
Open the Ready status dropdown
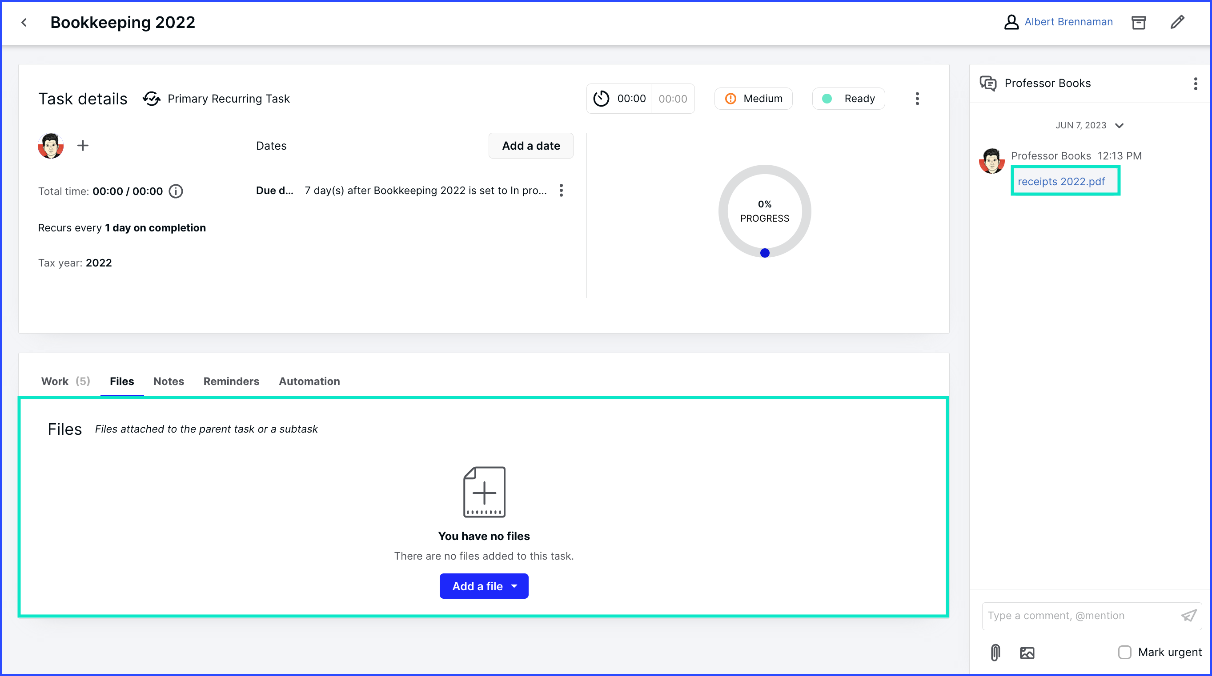848,99
